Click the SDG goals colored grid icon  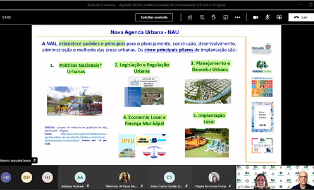pos(262,87)
